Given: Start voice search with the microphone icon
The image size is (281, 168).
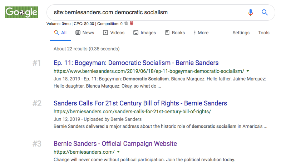Looking at the screenshot, I should click(x=251, y=13).
